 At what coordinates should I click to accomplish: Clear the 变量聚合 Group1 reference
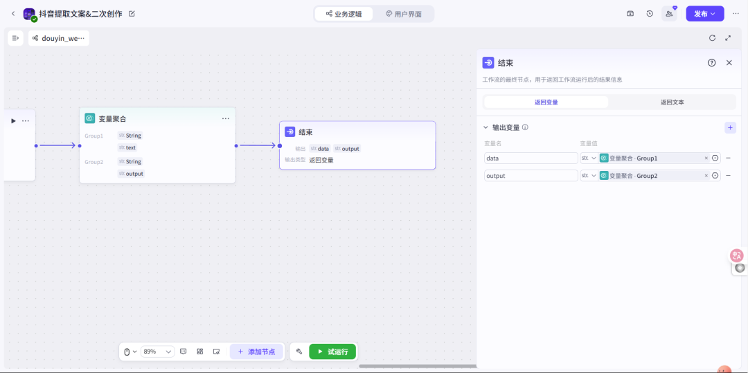[706, 158]
